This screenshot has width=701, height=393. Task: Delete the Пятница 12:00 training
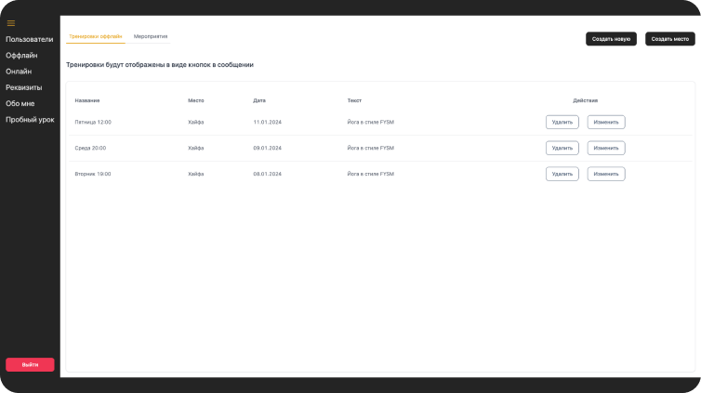coord(562,122)
